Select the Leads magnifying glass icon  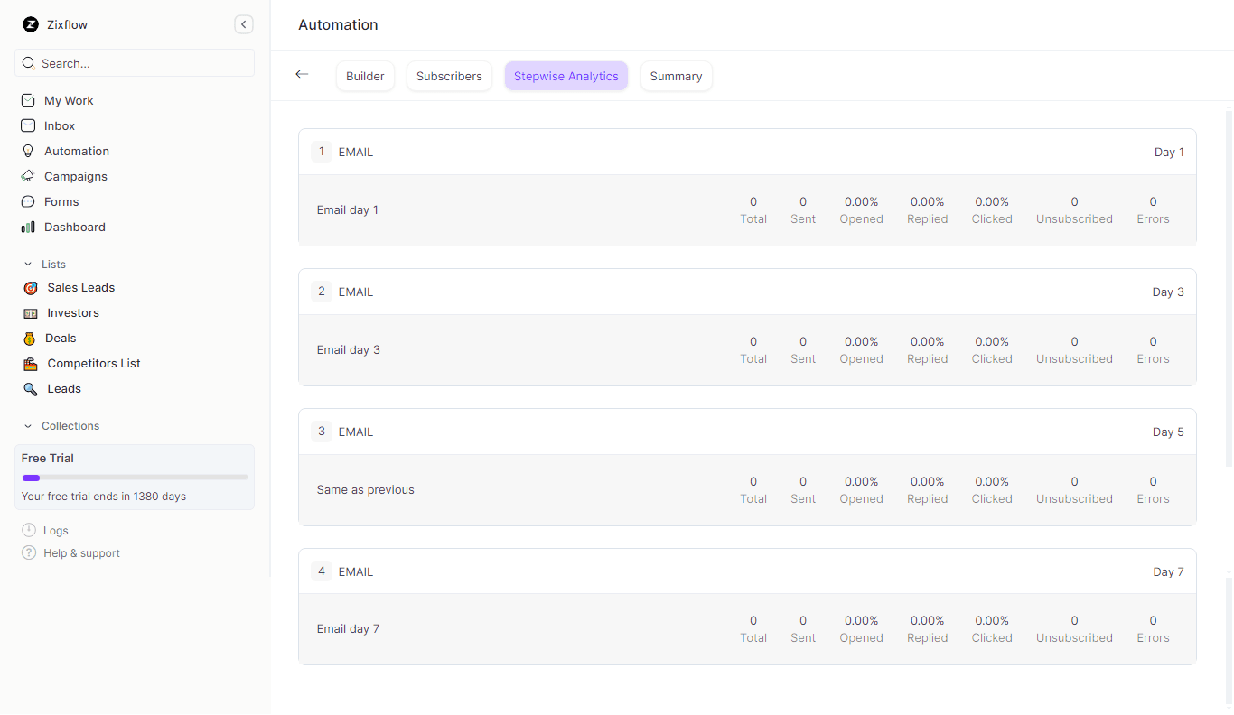point(31,388)
